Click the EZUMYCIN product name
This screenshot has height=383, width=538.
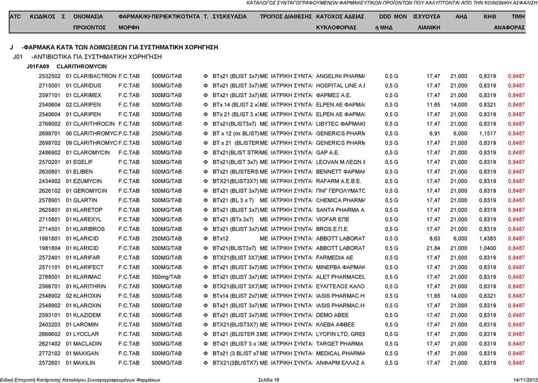87,181
